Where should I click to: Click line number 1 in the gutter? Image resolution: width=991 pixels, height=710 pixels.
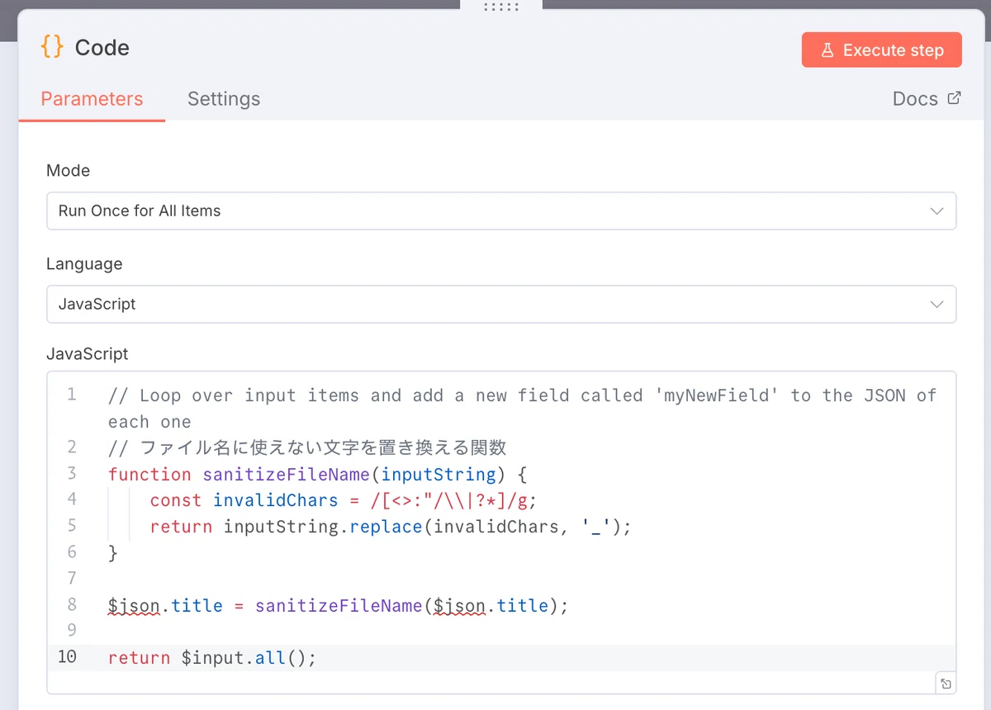coord(71,395)
